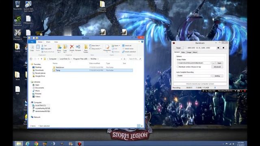Go up one folder level arrow
Viewport: 260px width, 146px height.
[41, 59]
